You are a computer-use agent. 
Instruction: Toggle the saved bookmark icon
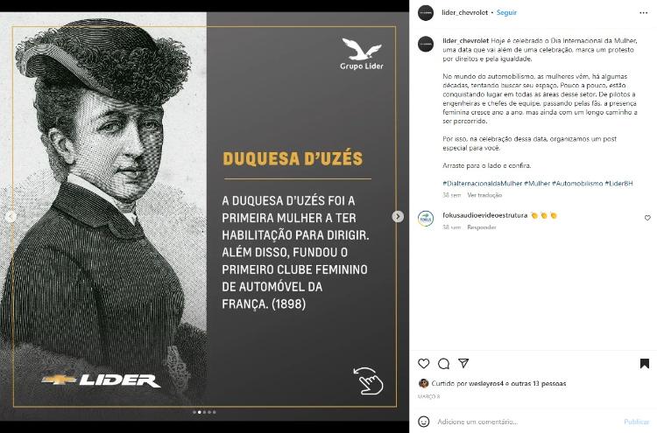tap(645, 364)
